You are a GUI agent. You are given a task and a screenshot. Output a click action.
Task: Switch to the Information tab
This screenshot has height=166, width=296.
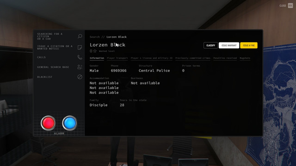tap(97, 58)
